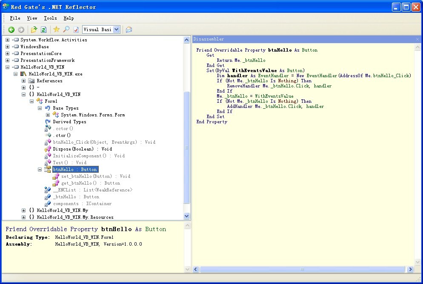Open an assembly with the folder icon
Viewport: 423px width, 284px height.
34,30
